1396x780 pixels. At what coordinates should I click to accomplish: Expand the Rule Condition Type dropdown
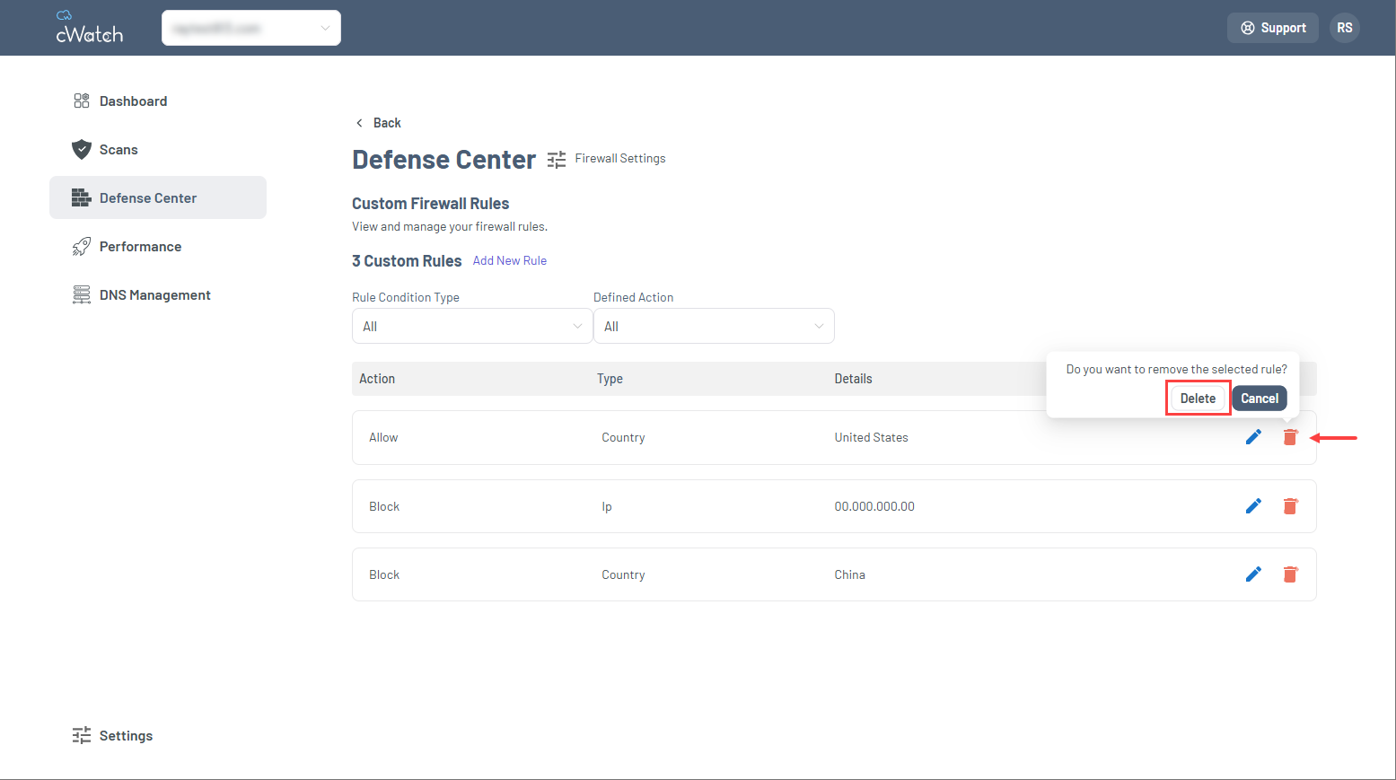[472, 326]
